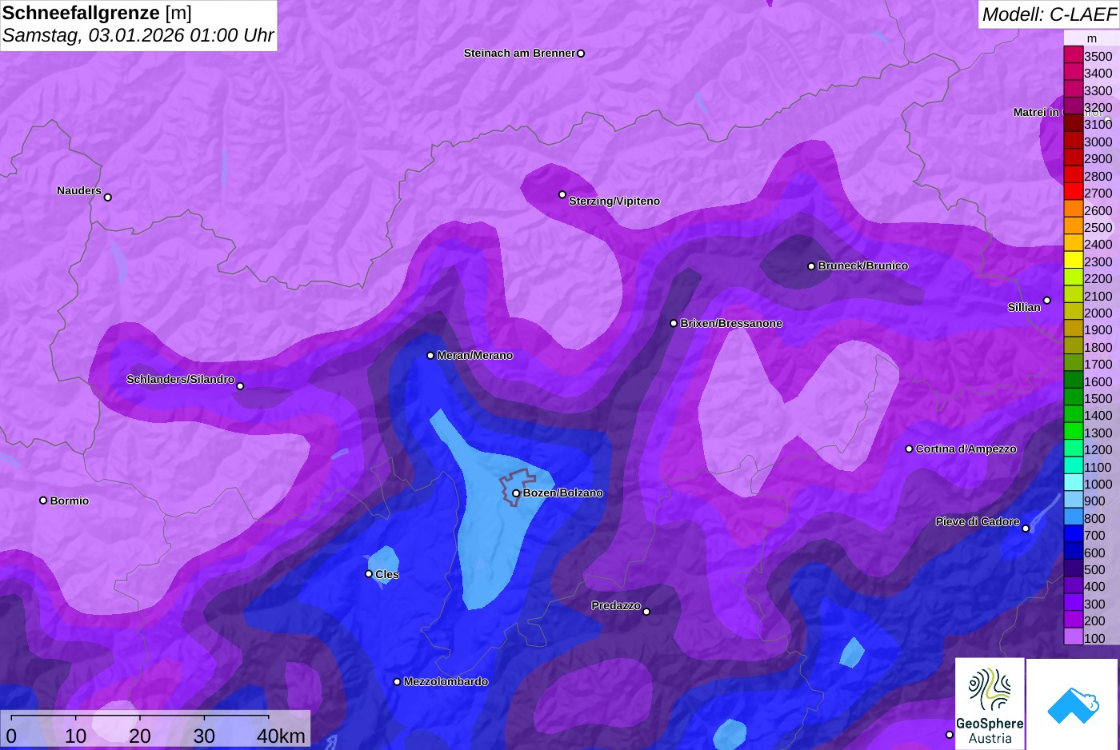
Task: Click the 'Cortina d'Ampezzo' text label
Action: coord(966,449)
